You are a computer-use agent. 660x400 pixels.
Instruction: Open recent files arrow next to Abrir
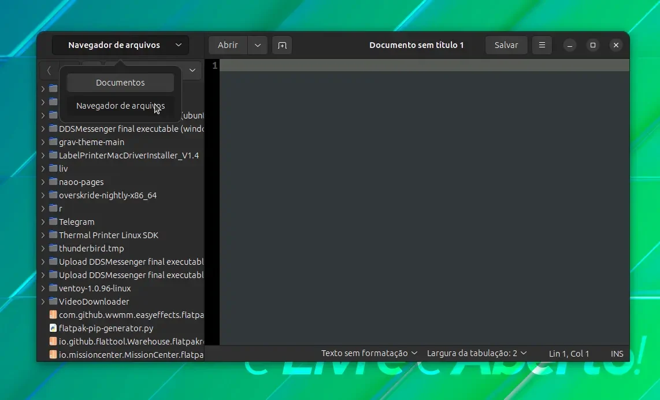click(x=258, y=45)
